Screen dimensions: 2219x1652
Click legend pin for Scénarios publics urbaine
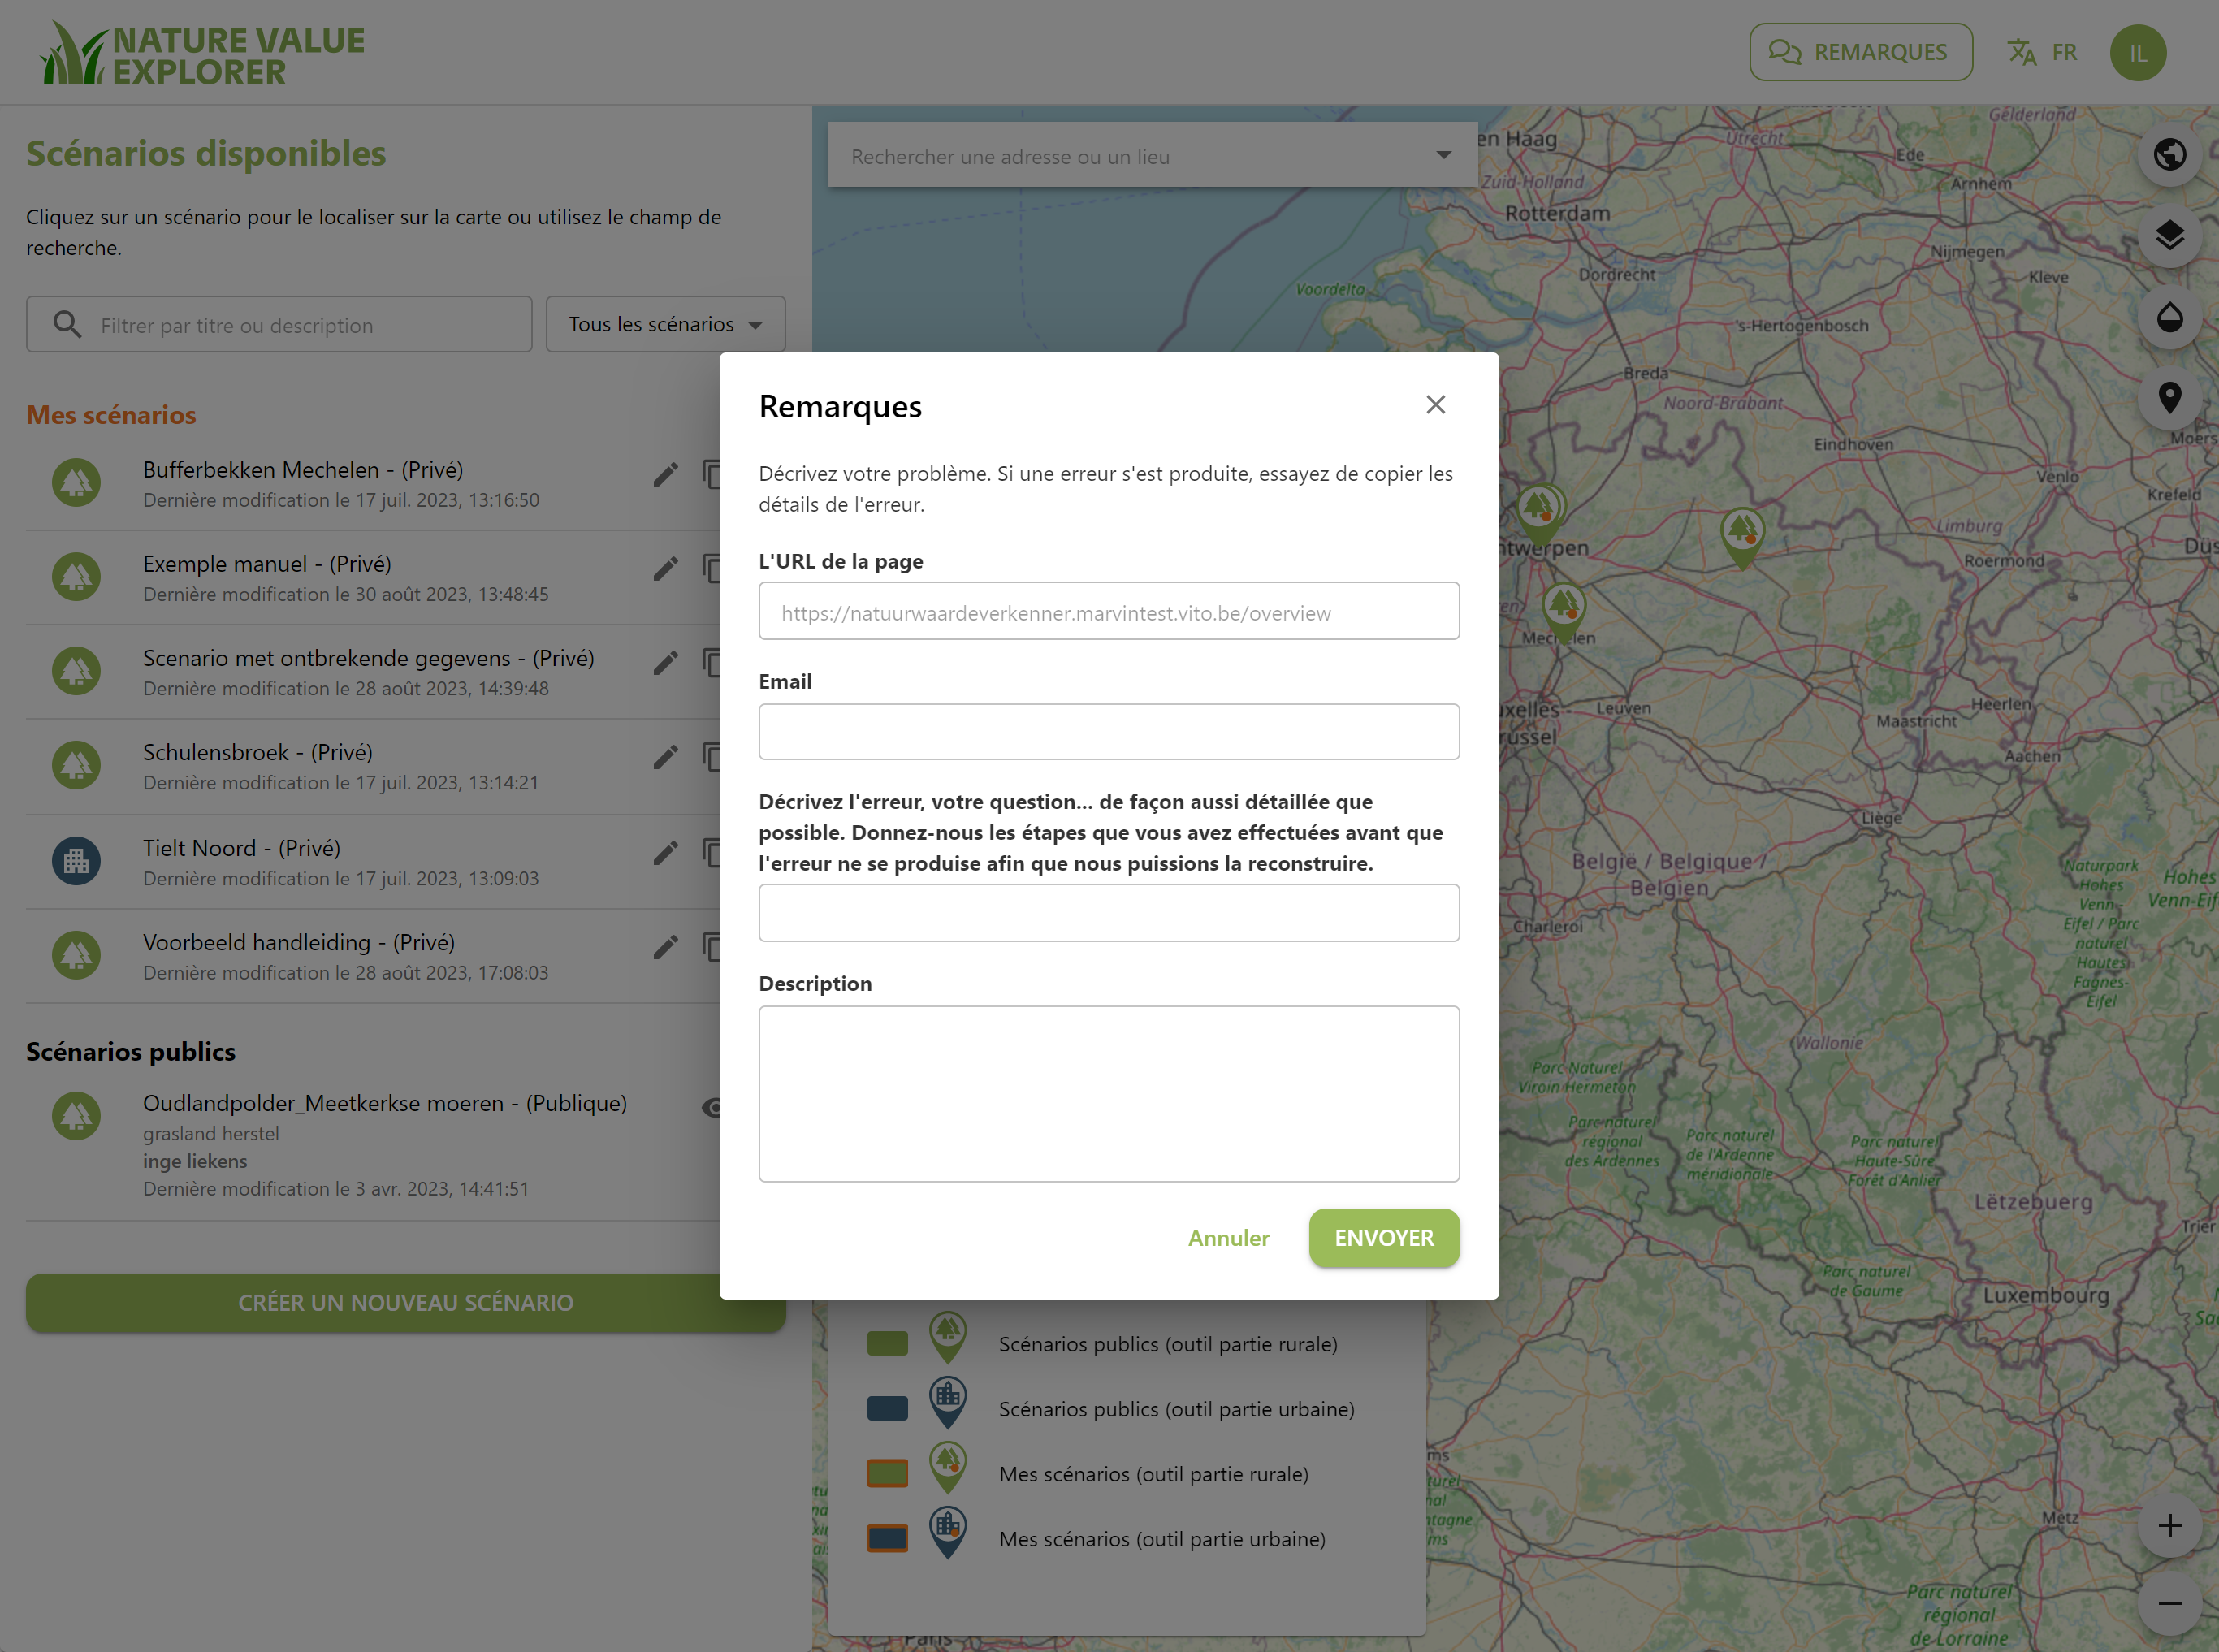(x=948, y=1403)
